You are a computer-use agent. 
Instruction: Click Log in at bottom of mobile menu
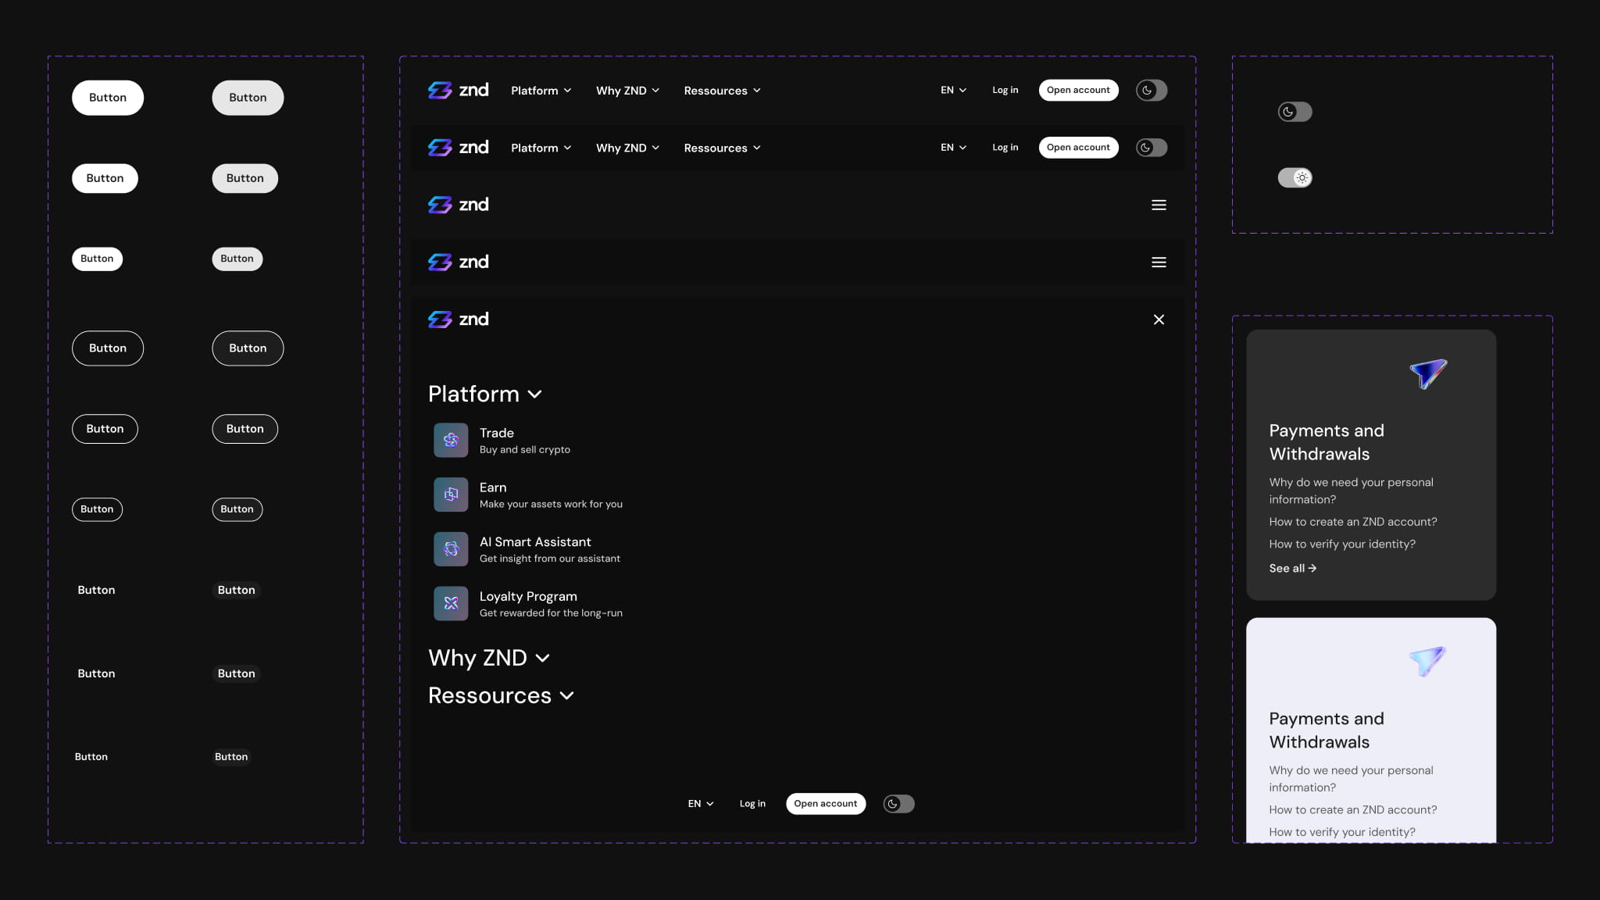(752, 804)
